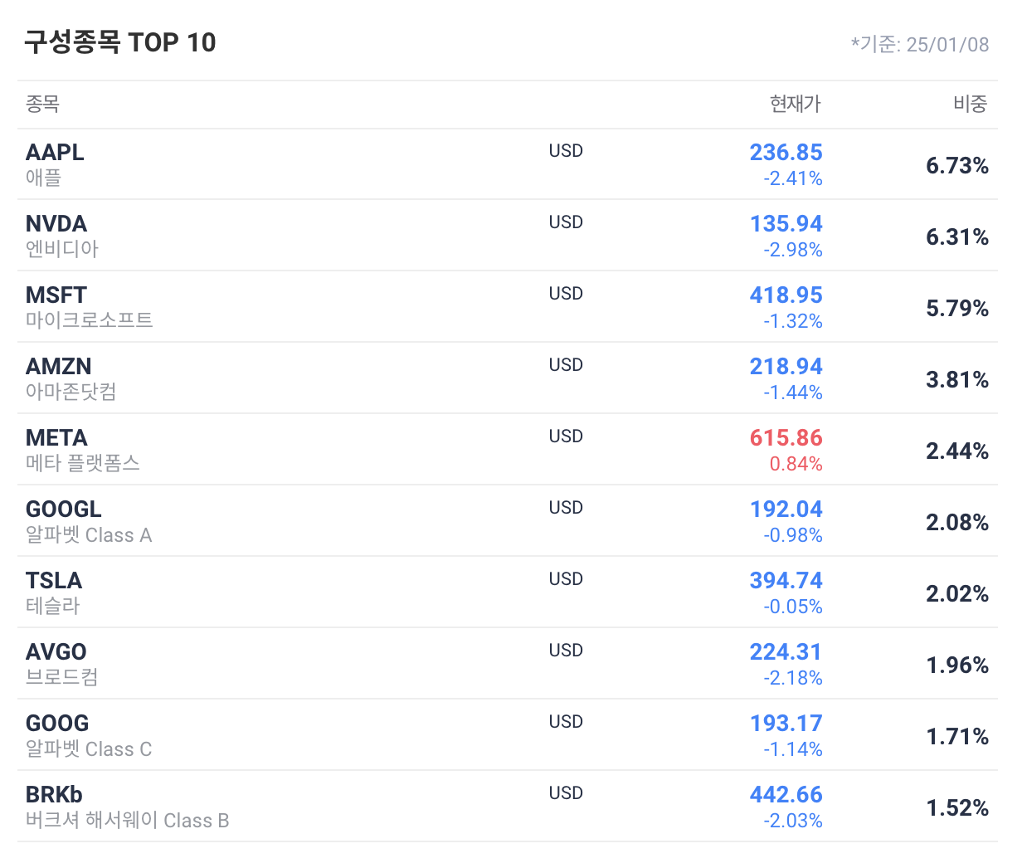
Task: Click the 현재가 column header
Action: 795,104
